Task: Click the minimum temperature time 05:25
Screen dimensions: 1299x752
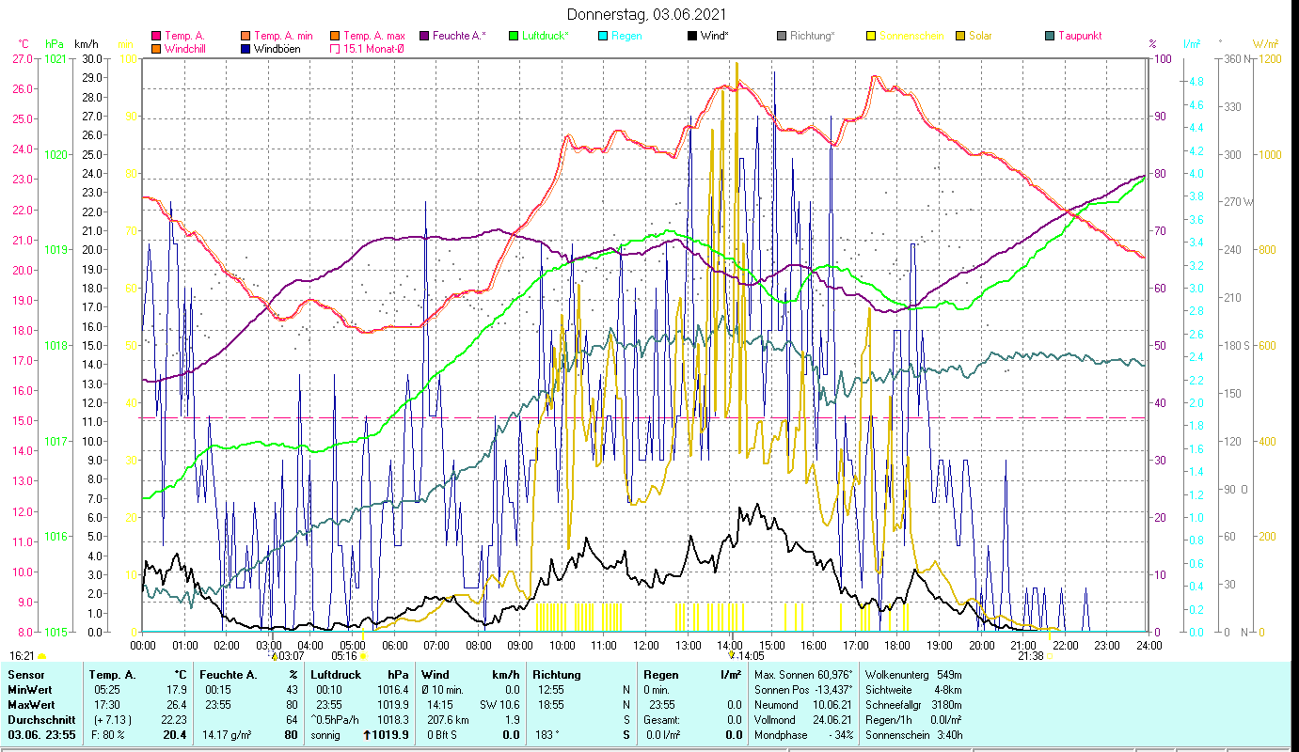Action: tap(106, 690)
